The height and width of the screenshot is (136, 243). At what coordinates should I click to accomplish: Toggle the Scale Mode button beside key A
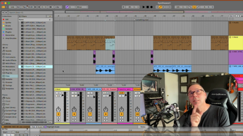click(x=67, y=7)
